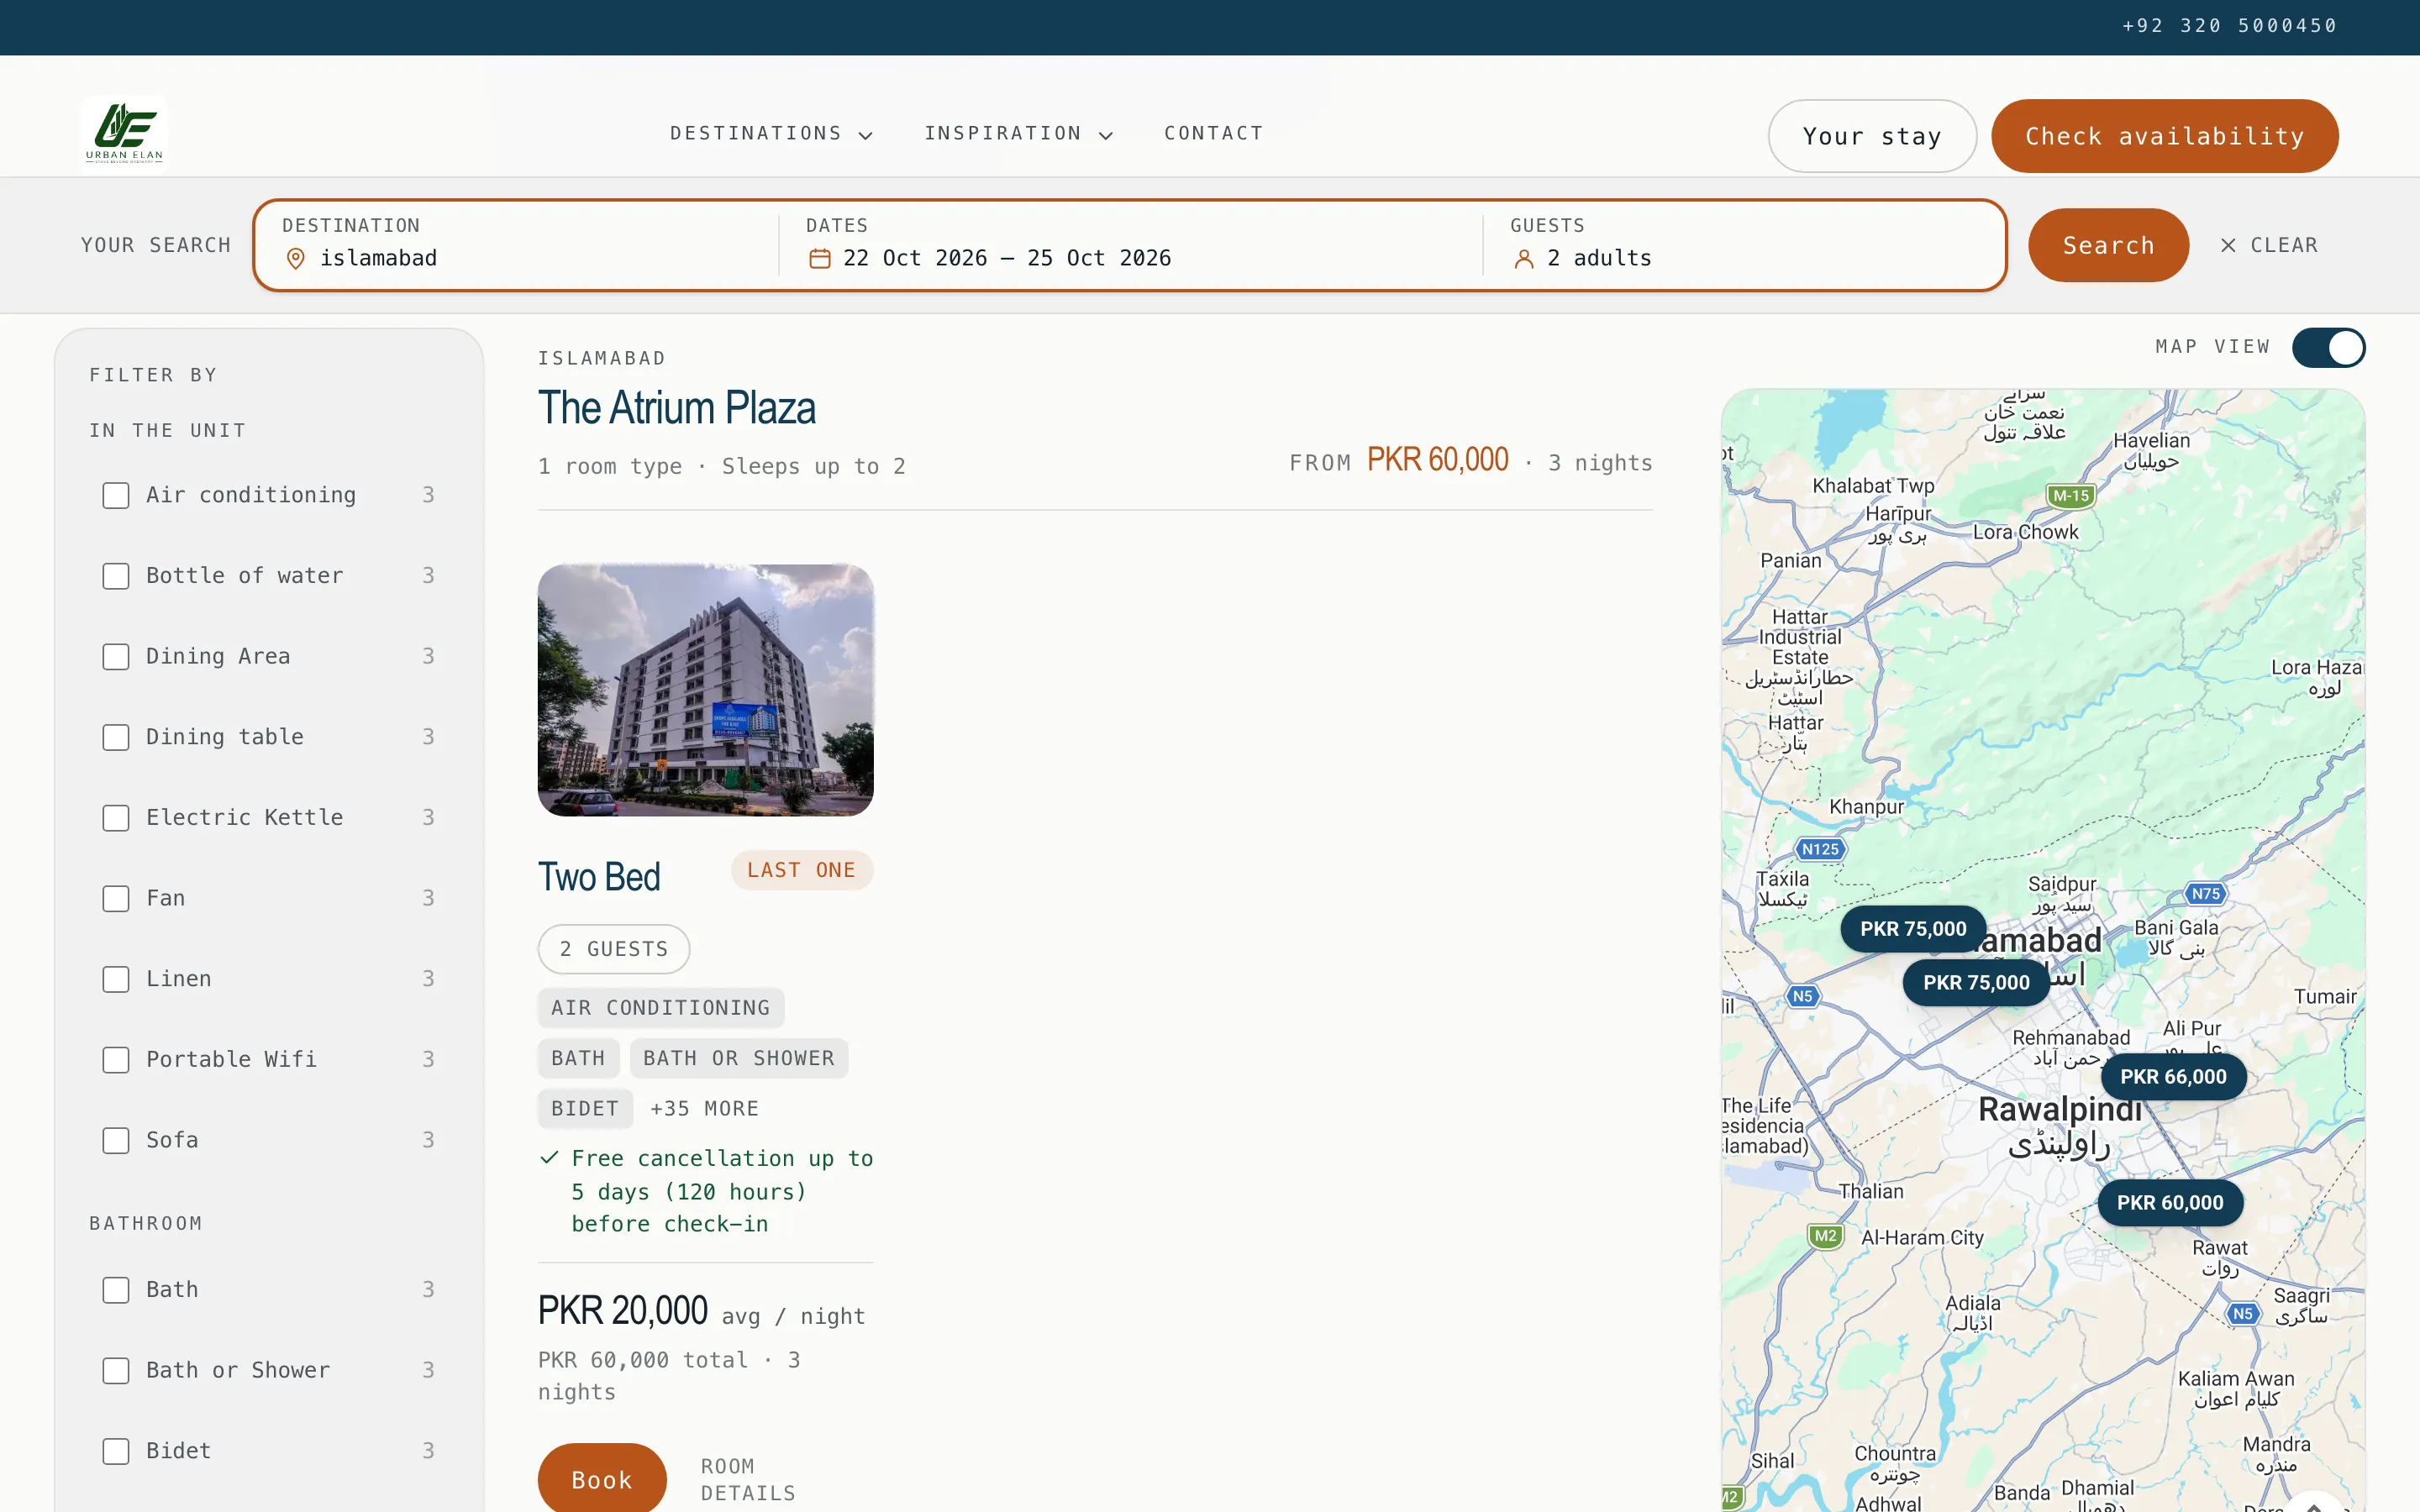Image resolution: width=2420 pixels, height=1512 pixels.
Task: Click the PKR 60,000 header price
Action: coord(1437,460)
